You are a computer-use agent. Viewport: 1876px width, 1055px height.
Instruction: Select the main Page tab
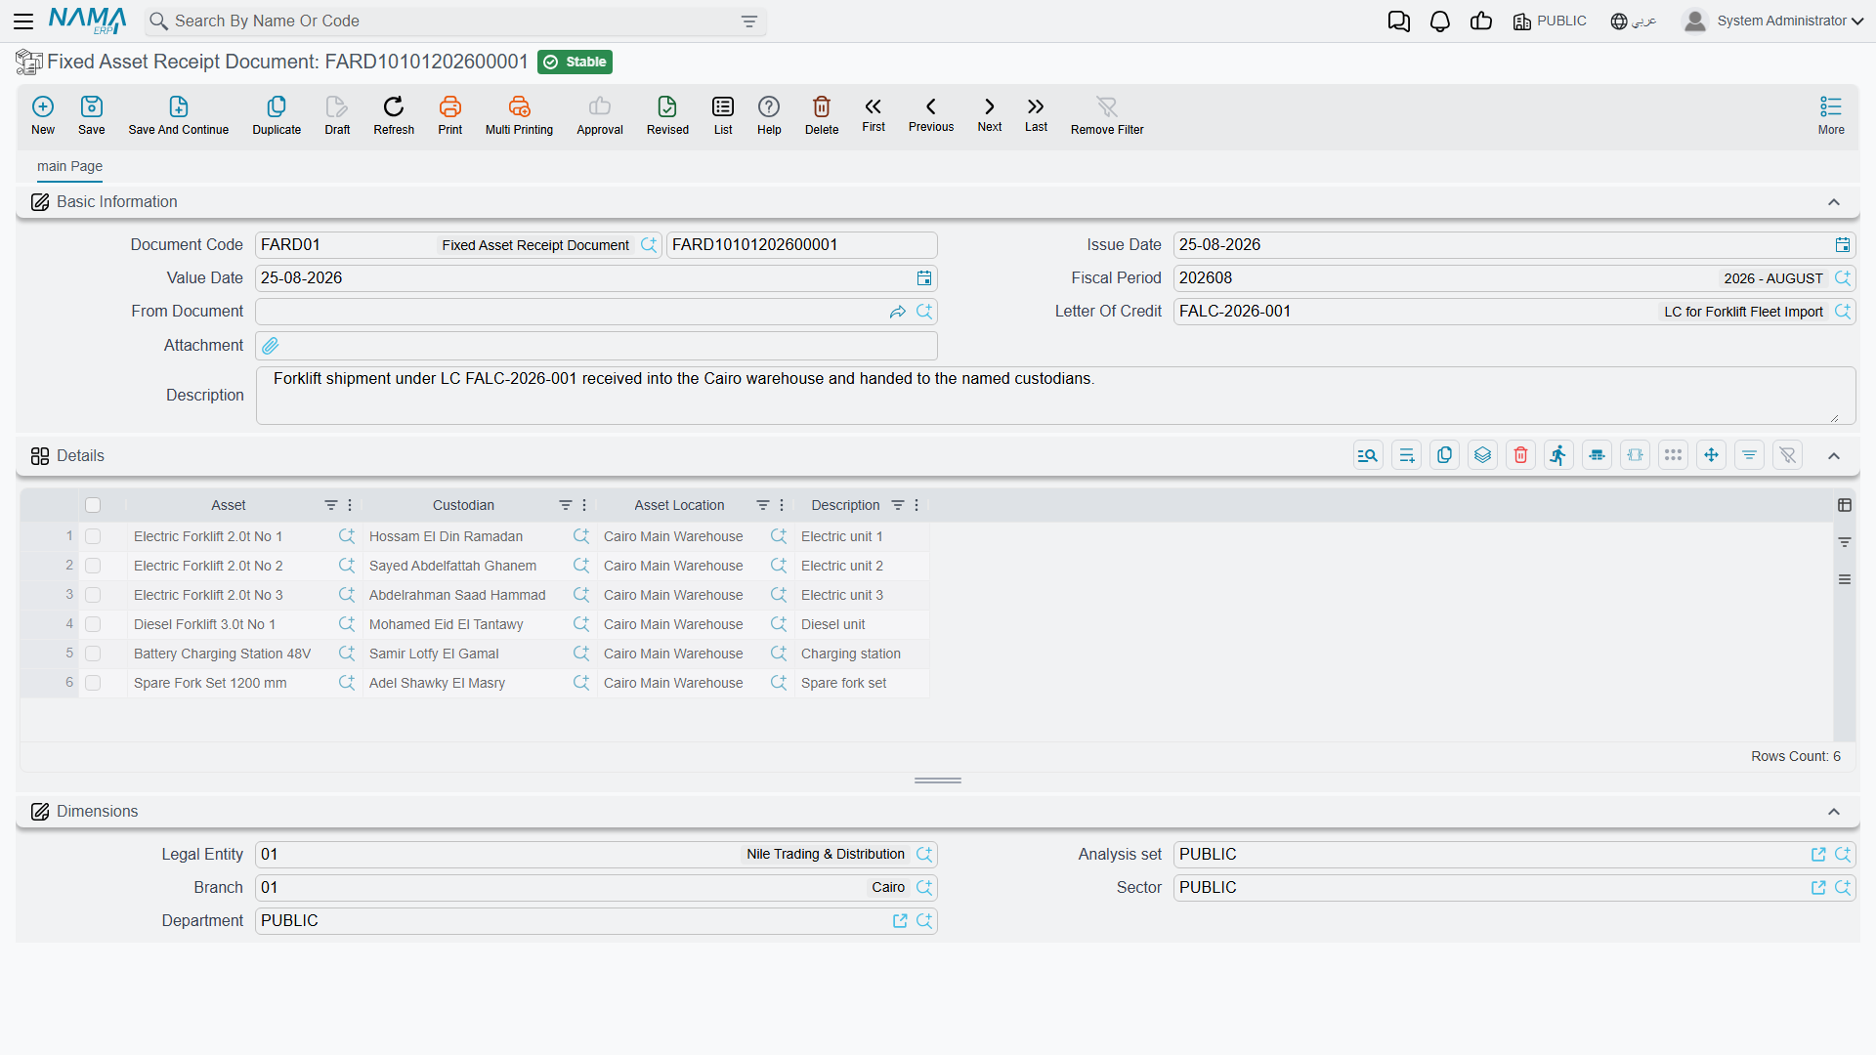[x=69, y=166]
